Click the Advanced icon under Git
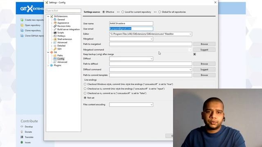Viewport: 262px width, 147px height. point(55,62)
